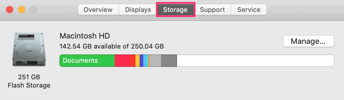Screen dimensions: 344x100
Task: Switch to the Displays tab
Action: [138, 10]
